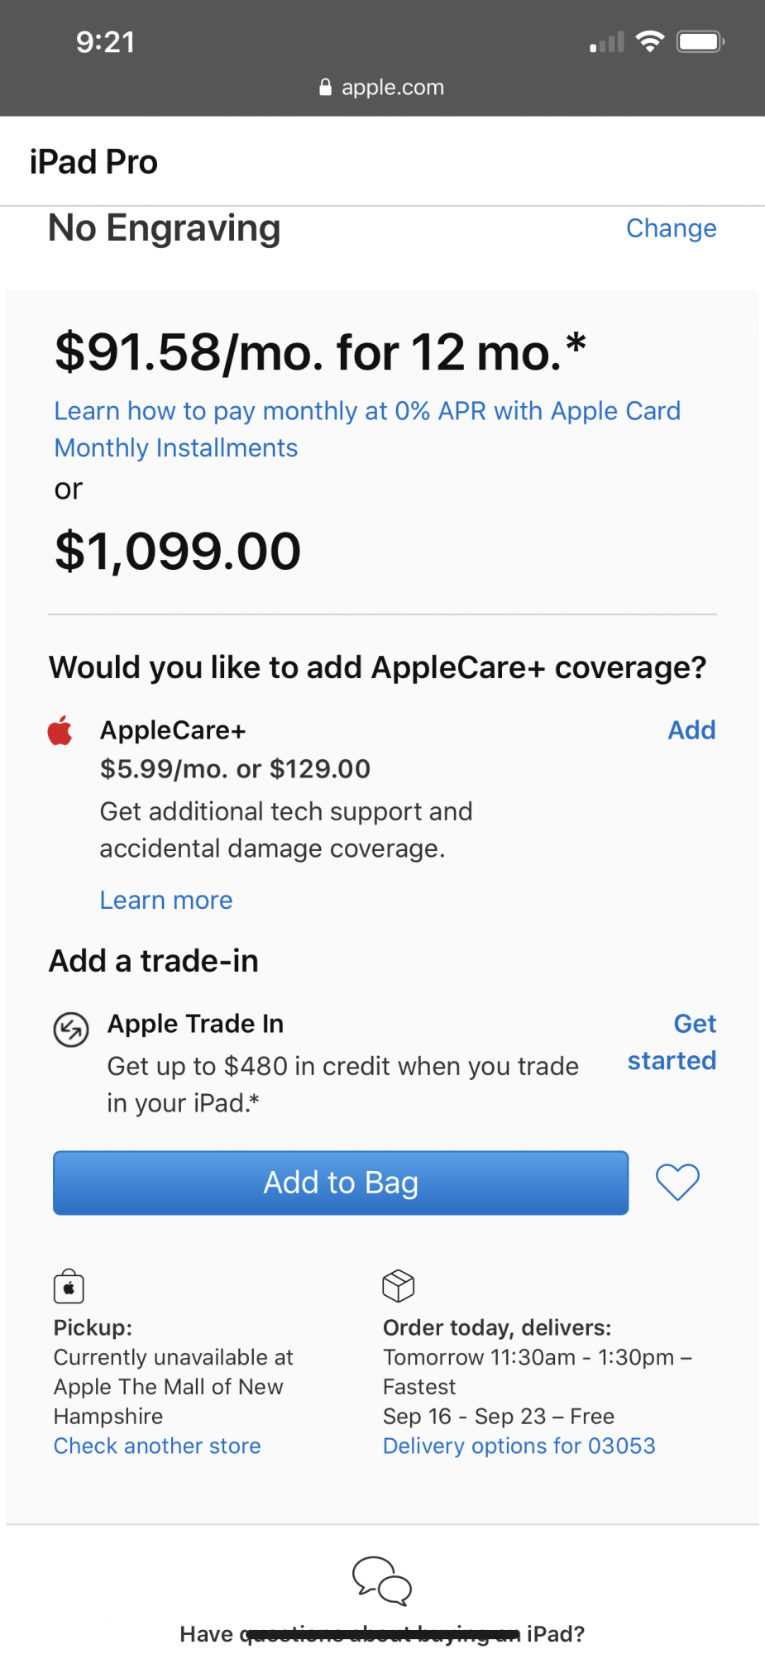The image size is (765, 1654).
Task: Tap the lock icon beside apple.com
Action: (326, 87)
